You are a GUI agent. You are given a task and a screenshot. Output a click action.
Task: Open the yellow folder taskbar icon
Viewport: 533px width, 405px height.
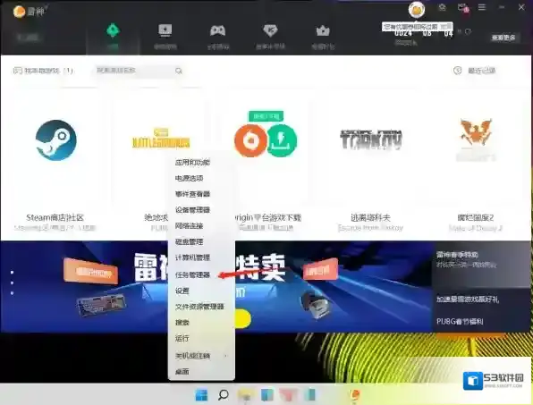tap(245, 395)
